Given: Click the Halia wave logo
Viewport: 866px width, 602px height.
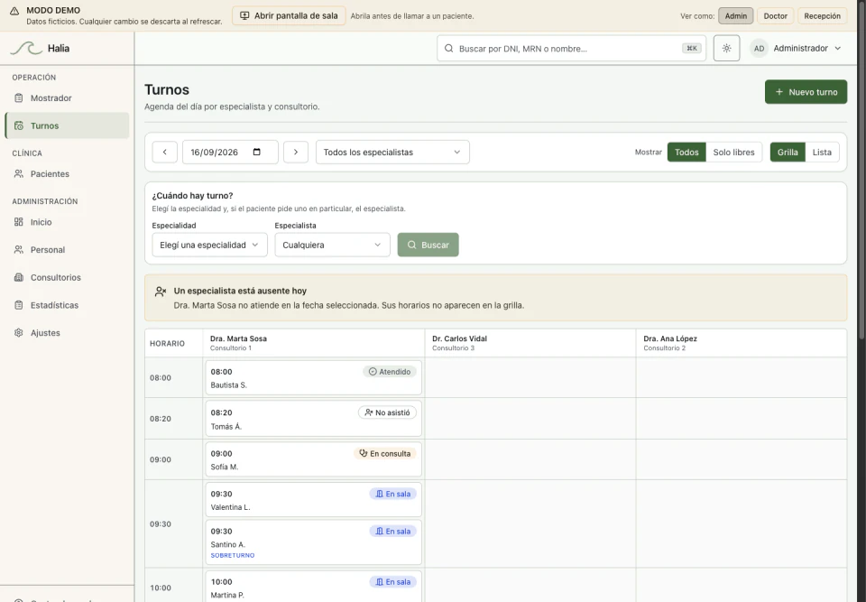Looking at the screenshot, I should point(26,48).
